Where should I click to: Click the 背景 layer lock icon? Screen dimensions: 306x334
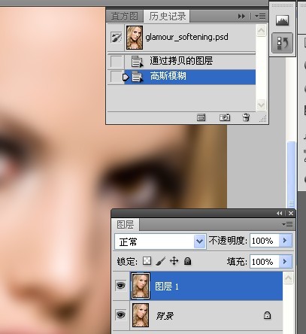pos(267,315)
